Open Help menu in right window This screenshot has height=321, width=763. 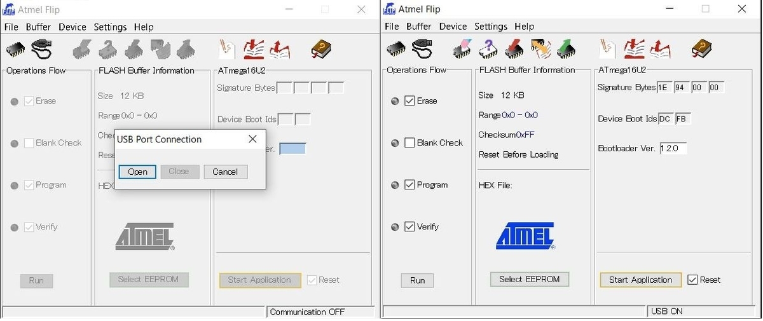point(524,26)
